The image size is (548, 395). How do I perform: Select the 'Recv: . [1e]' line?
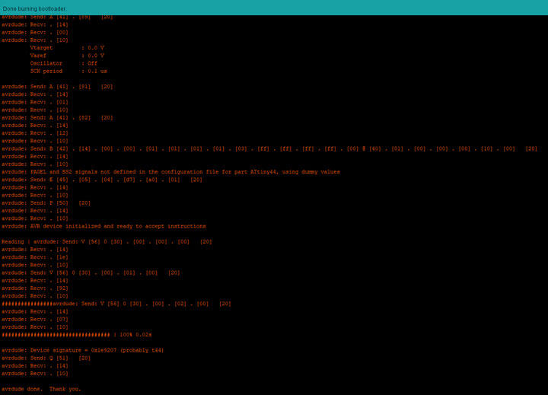[x=35, y=257]
